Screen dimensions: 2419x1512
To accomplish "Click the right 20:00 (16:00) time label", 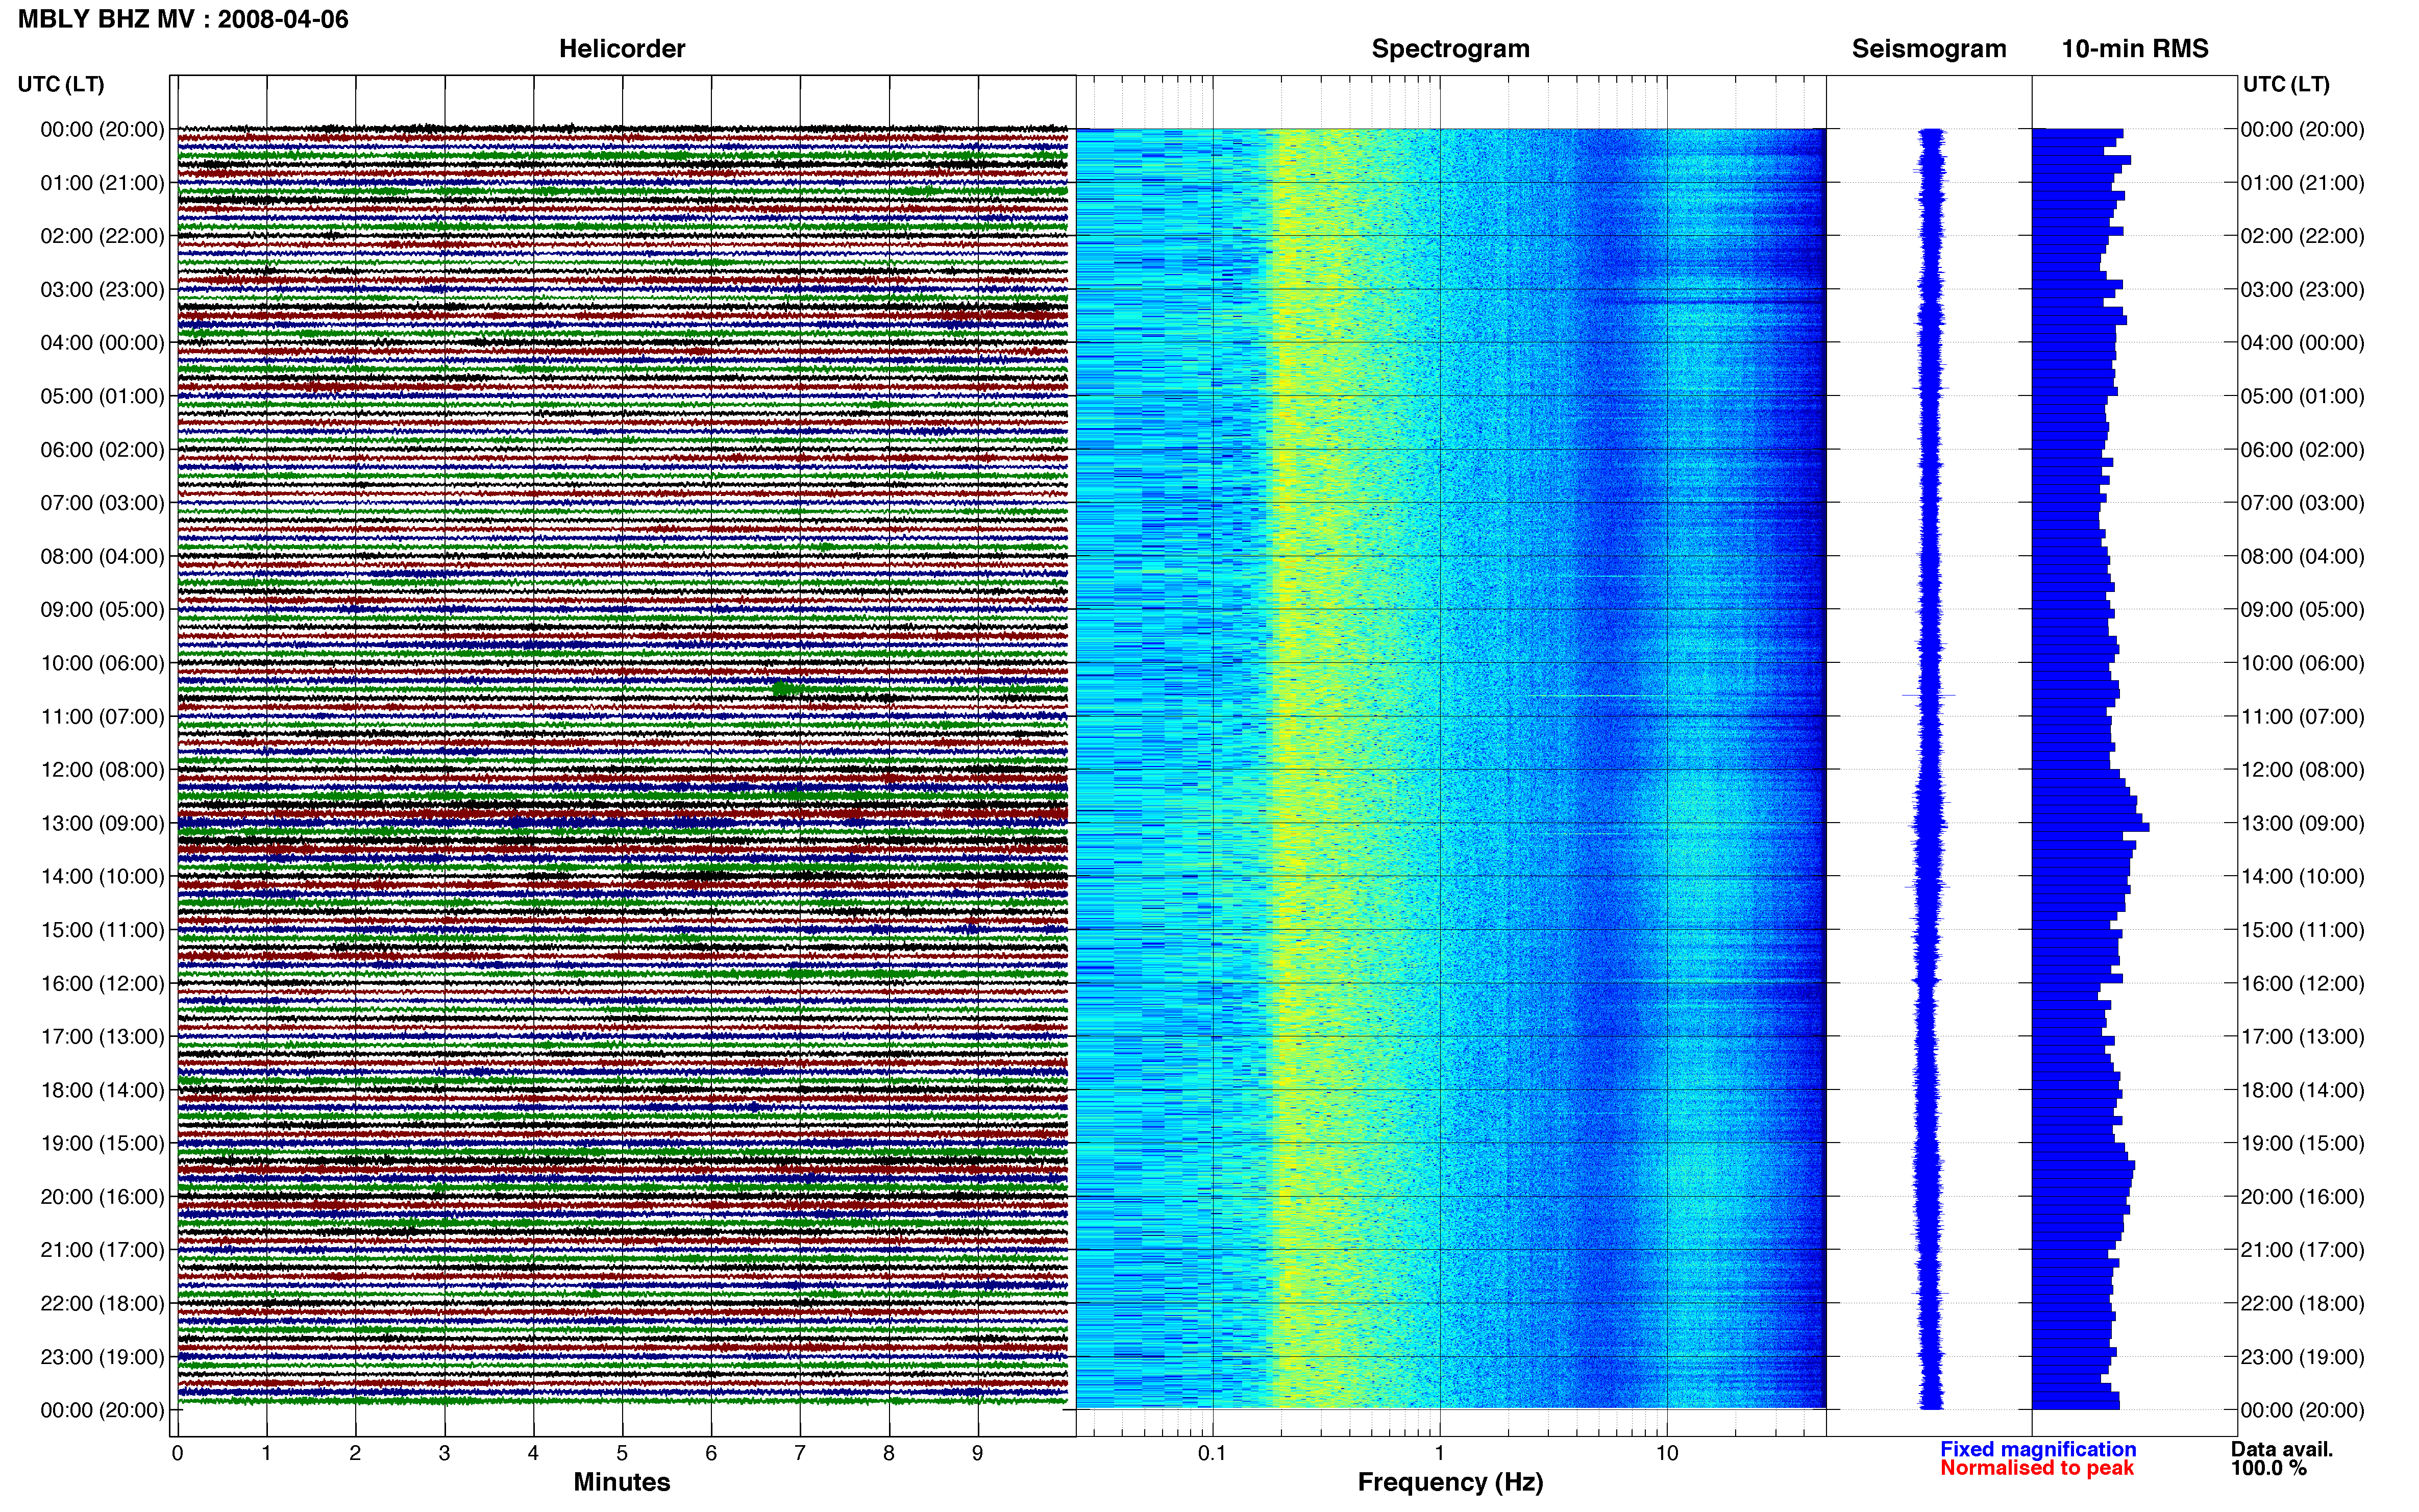I will (2302, 1196).
